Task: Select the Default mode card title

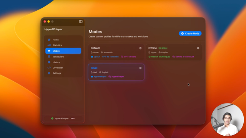Action: click(95, 48)
